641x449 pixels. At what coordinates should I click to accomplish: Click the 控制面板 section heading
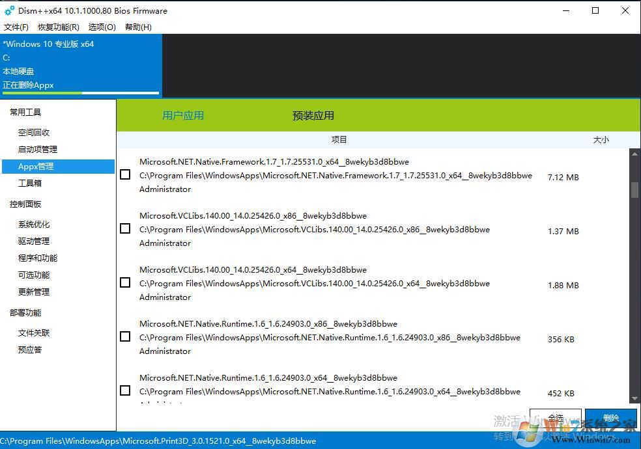25,204
